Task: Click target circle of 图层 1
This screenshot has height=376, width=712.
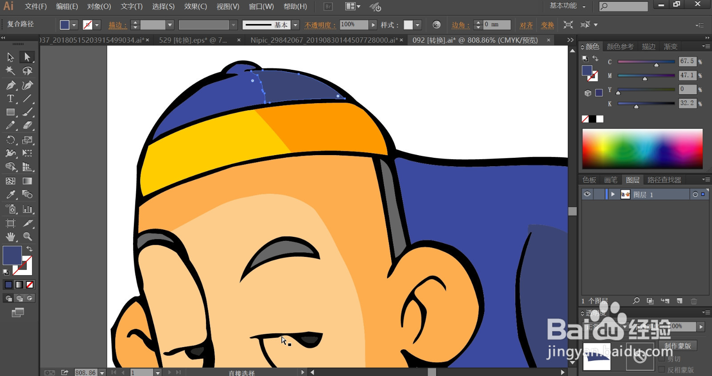Action: pos(695,194)
